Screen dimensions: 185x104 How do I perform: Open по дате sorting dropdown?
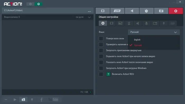point(83,17)
